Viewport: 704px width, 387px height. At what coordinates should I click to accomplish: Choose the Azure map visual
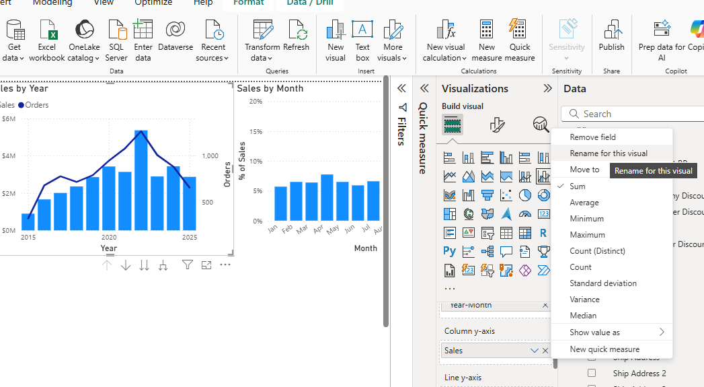tap(506, 214)
